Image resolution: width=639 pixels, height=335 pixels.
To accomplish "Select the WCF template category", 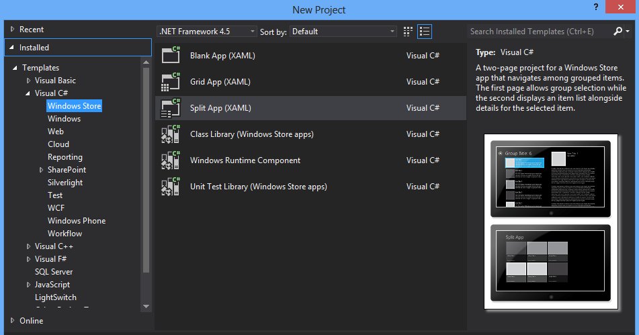I will point(56,208).
